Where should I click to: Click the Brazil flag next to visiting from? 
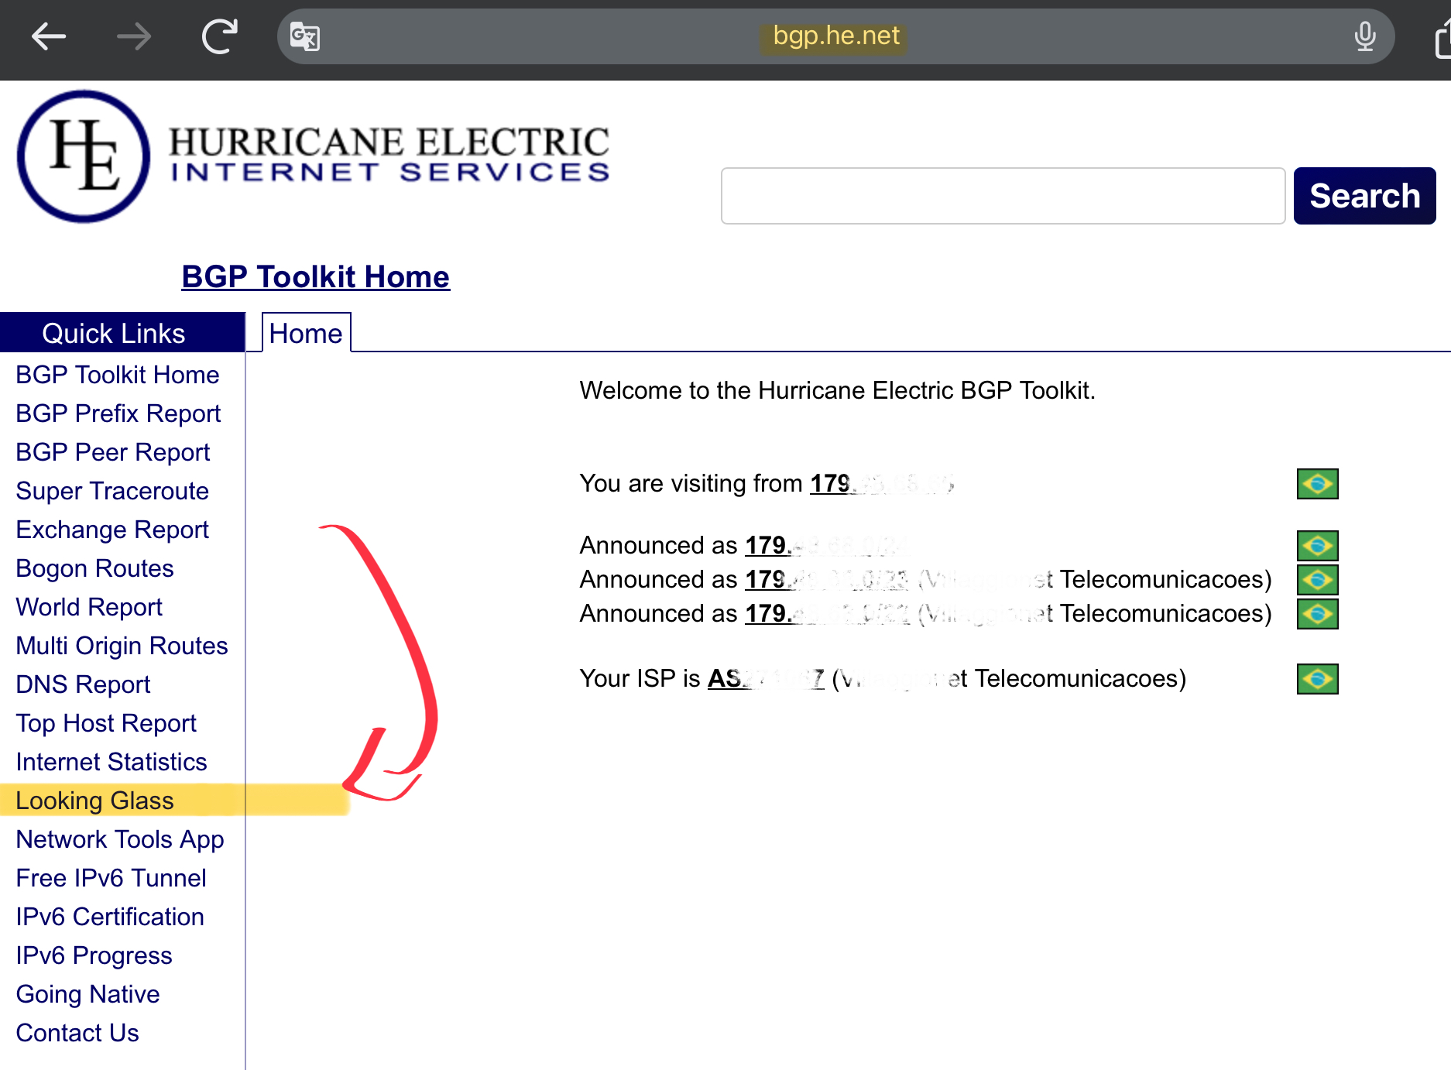[1317, 484]
